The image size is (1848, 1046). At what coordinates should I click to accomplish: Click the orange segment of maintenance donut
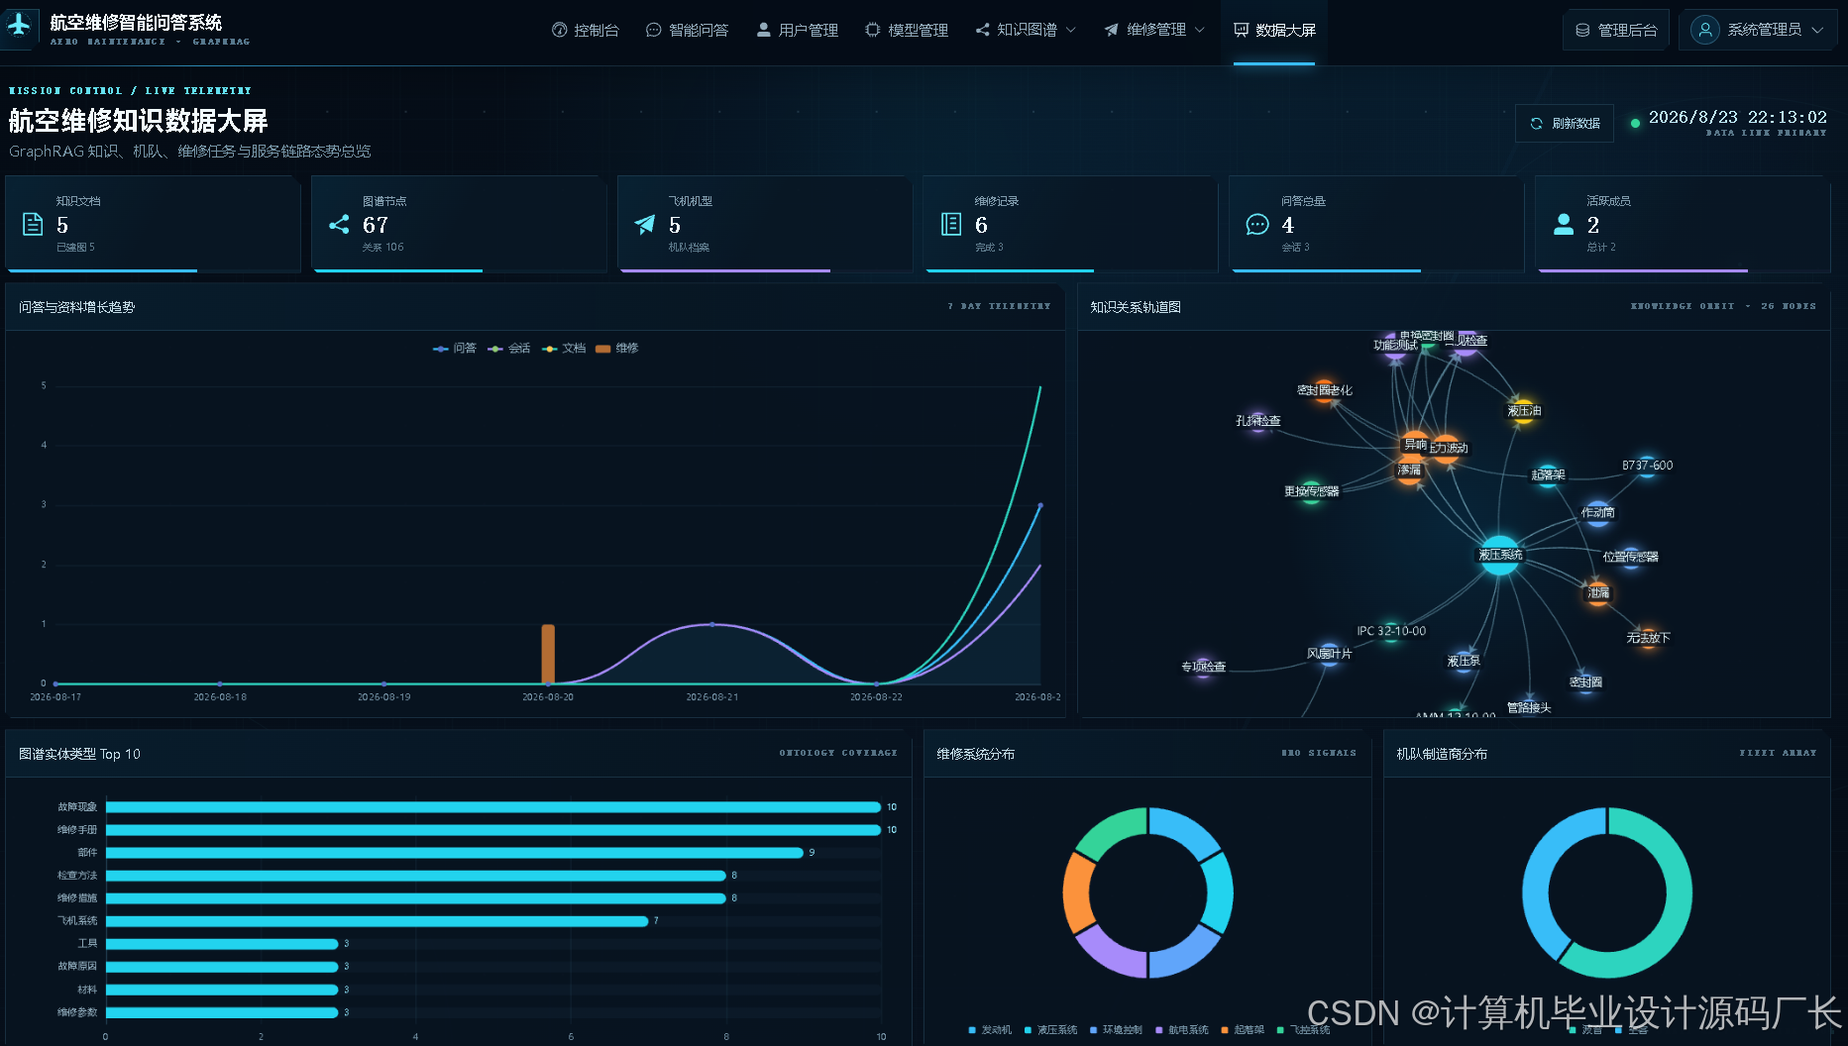click(1077, 893)
